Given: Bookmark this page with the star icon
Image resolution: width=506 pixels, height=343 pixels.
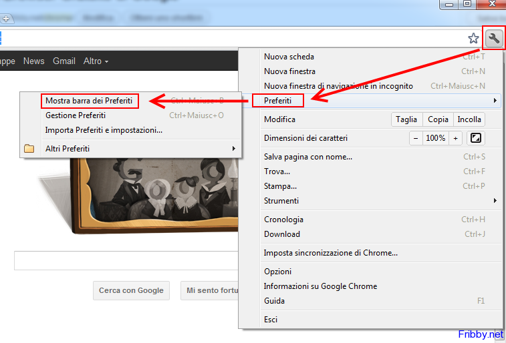Looking at the screenshot, I should (x=473, y=38).
